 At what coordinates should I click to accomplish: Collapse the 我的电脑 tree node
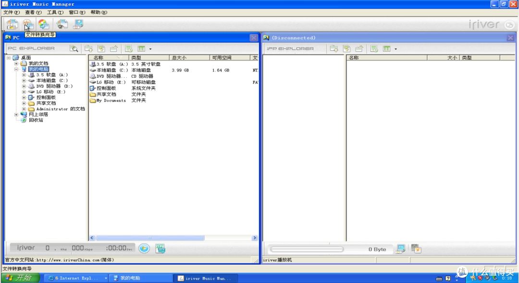coord(16,69)
